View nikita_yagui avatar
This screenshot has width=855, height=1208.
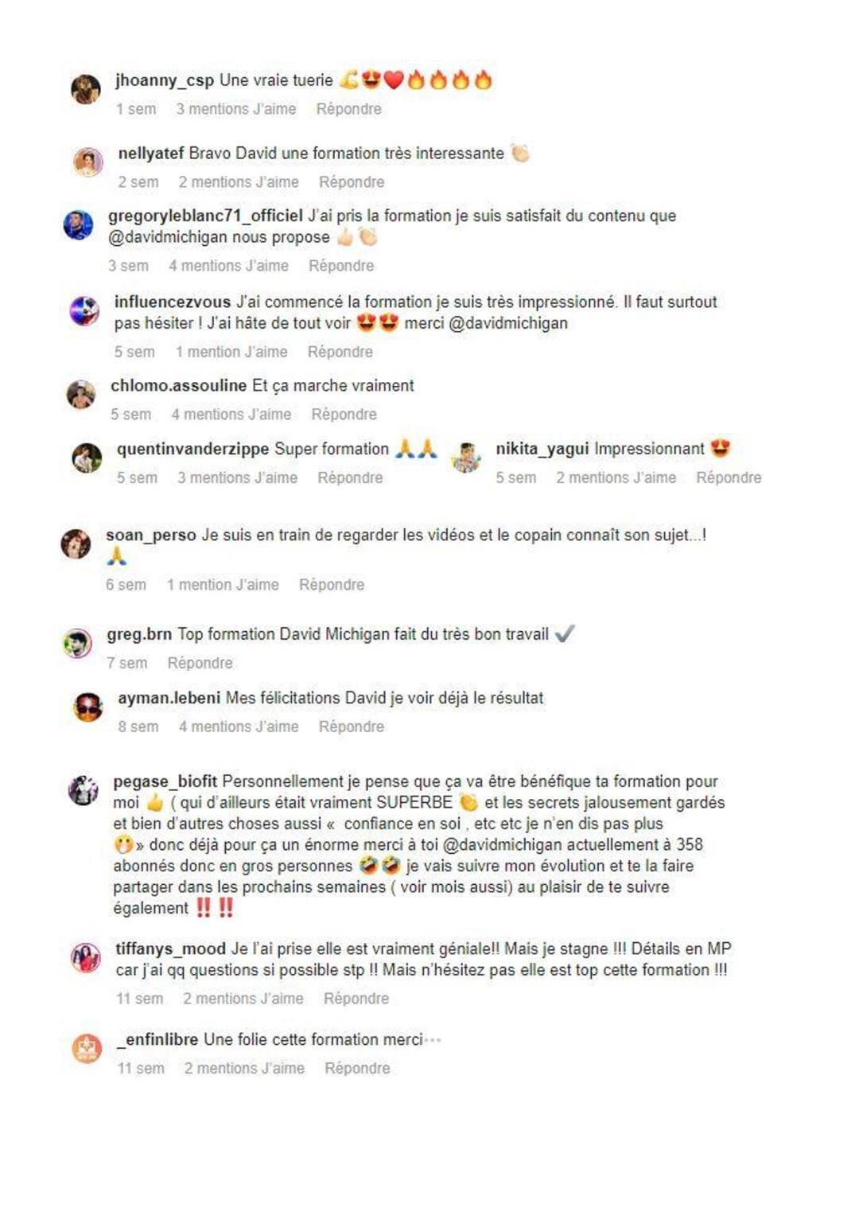(x=466, y=458)
